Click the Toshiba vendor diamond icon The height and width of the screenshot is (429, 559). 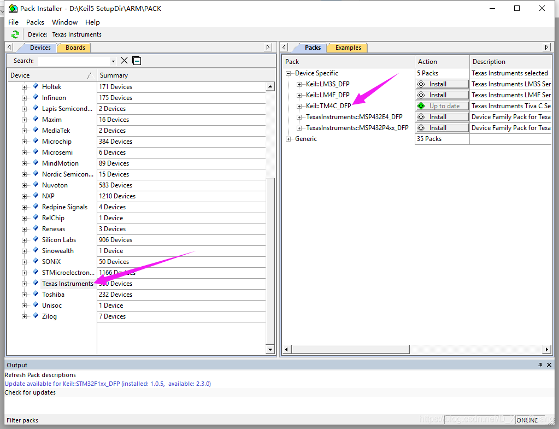pos(36,294)
